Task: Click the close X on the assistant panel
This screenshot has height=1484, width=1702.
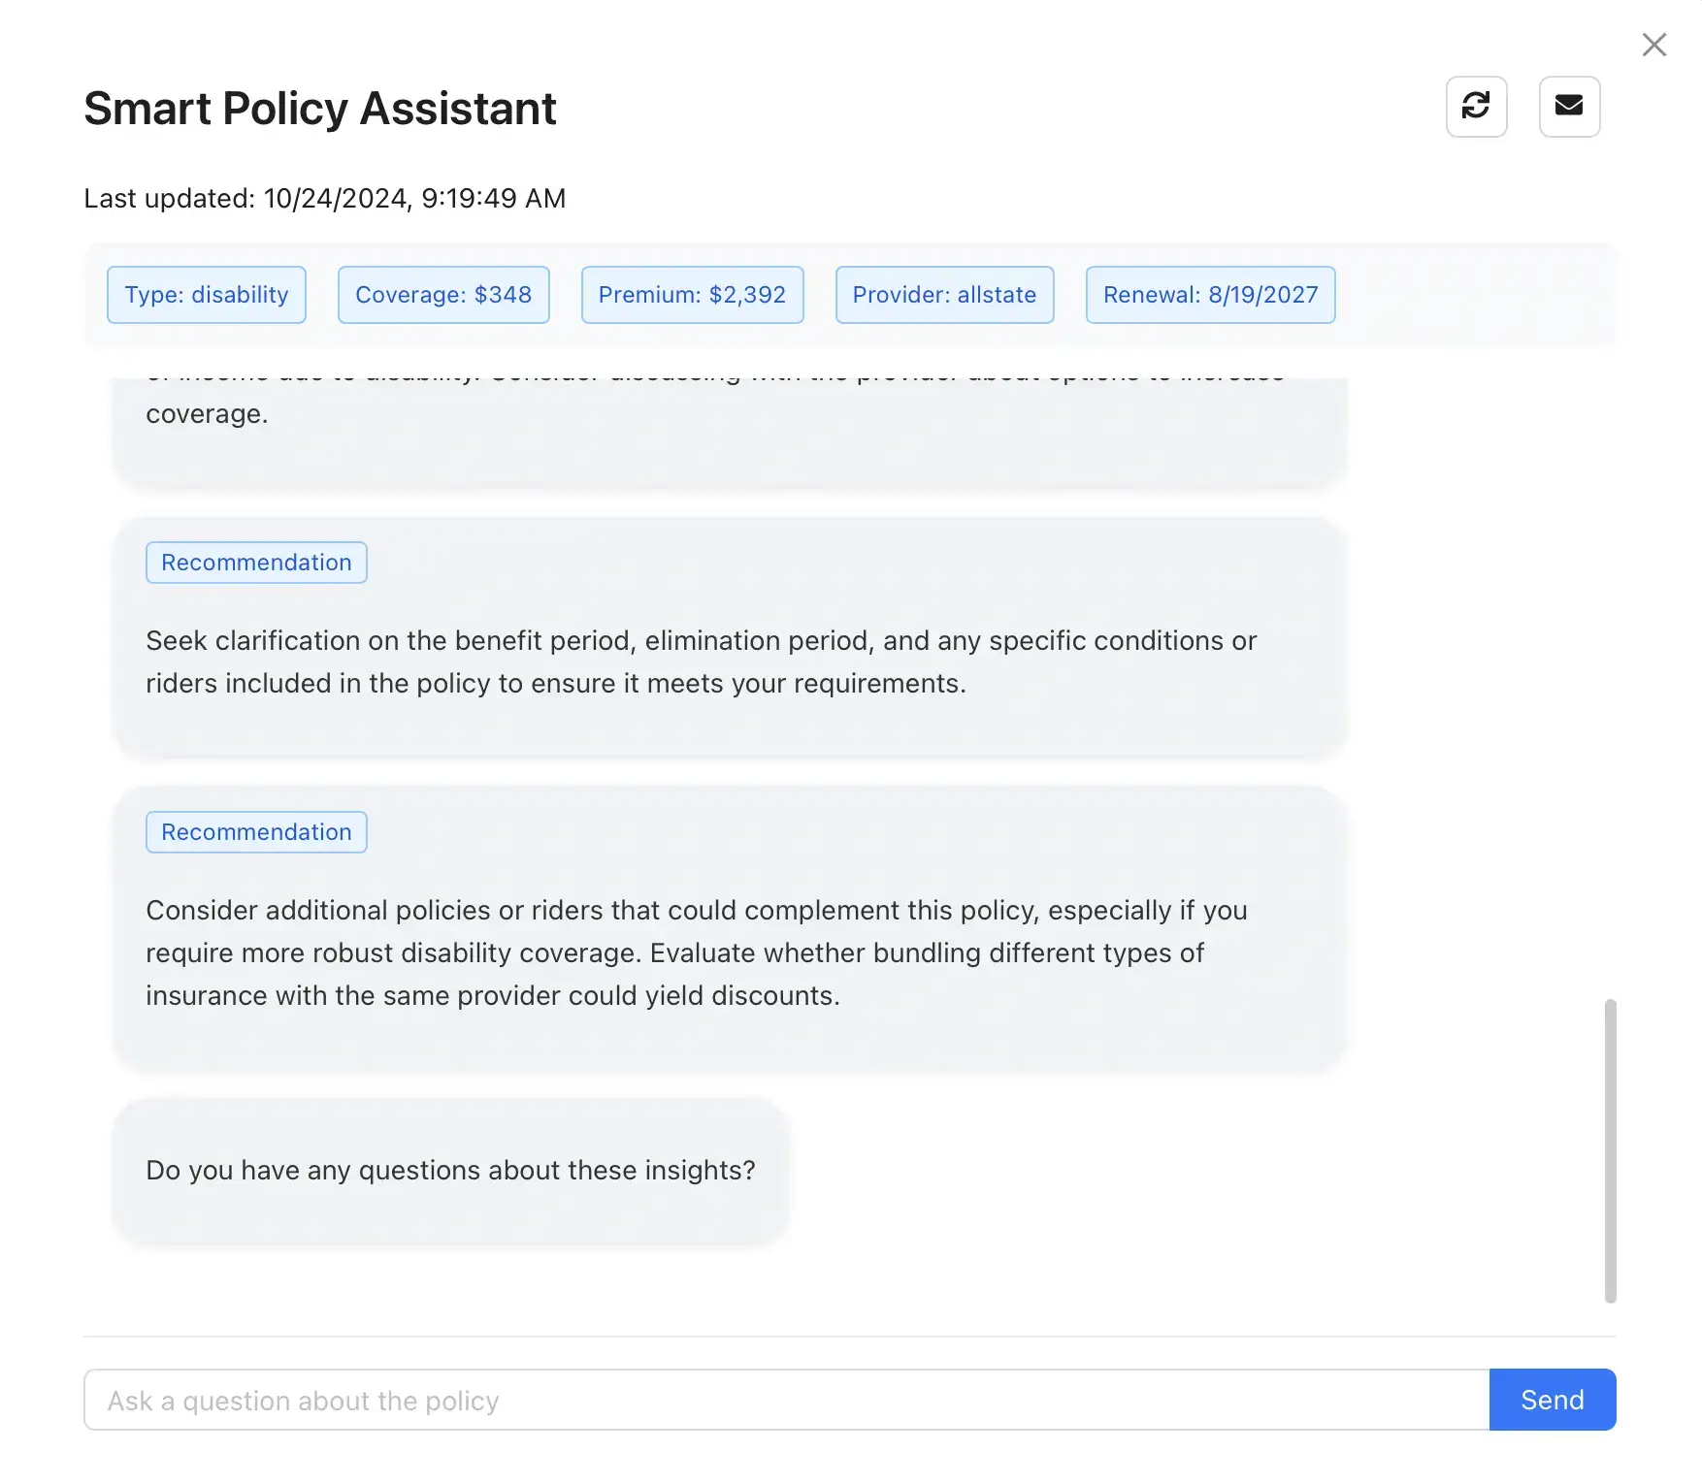Action: 1653,45
